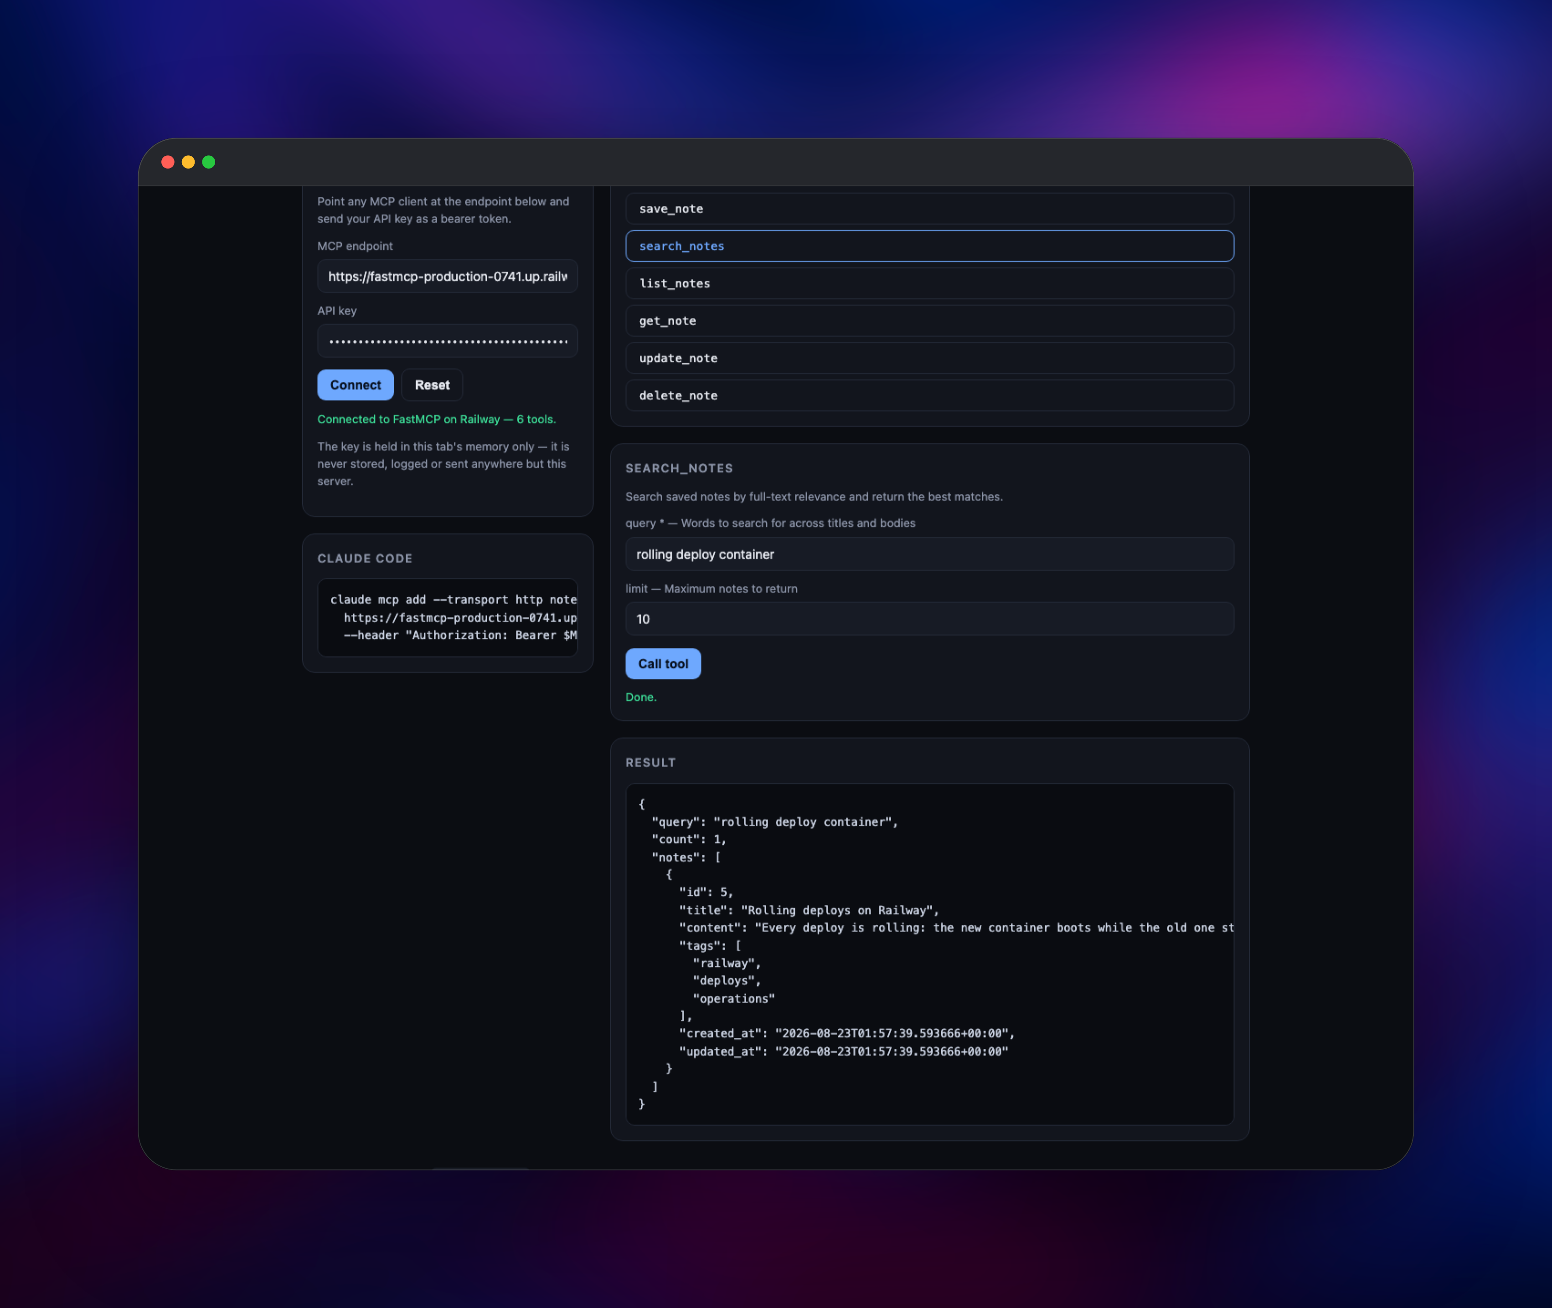Click the claude mcp add command block
The image size is (1552, 1308).
(447, 618)
